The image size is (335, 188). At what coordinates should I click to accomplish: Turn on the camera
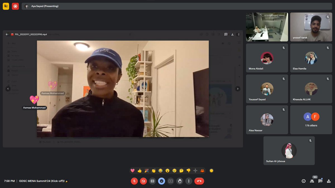[143, 181]
